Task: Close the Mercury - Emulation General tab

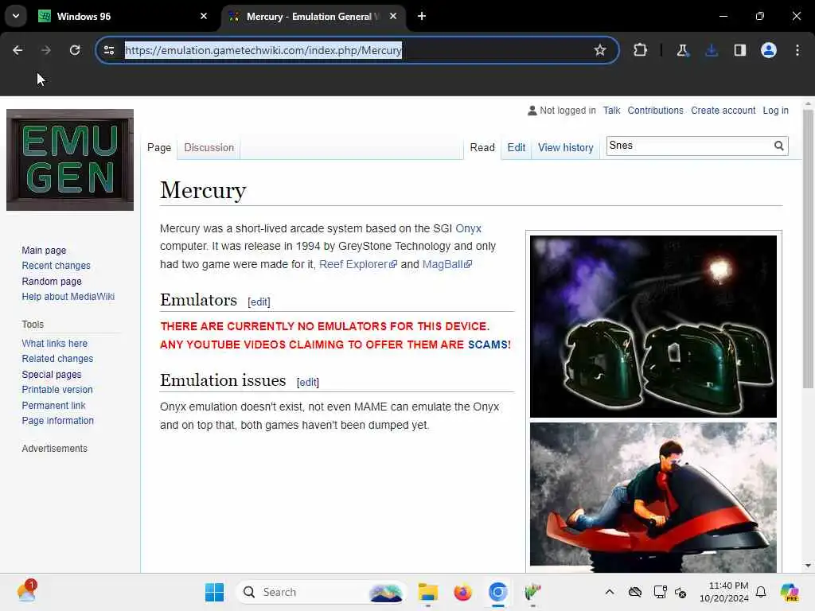Action: [393, 16]
